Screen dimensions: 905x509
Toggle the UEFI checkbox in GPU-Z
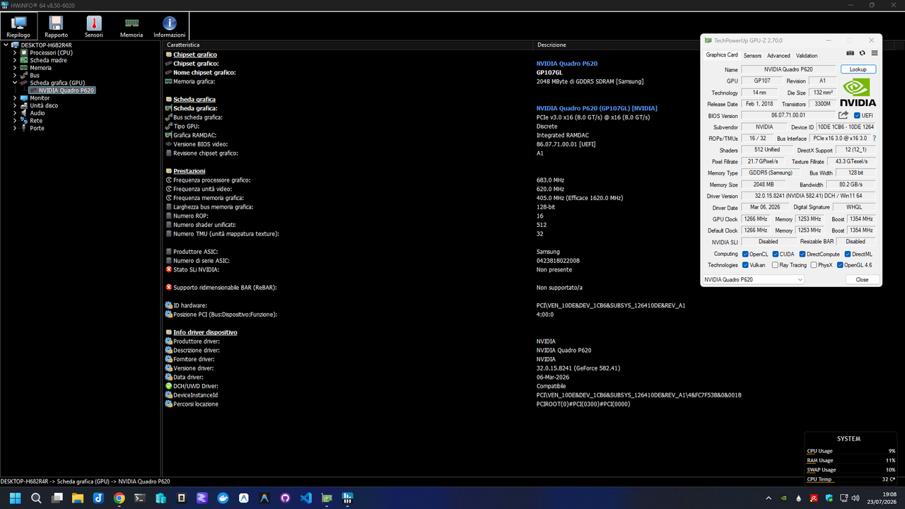858,115
